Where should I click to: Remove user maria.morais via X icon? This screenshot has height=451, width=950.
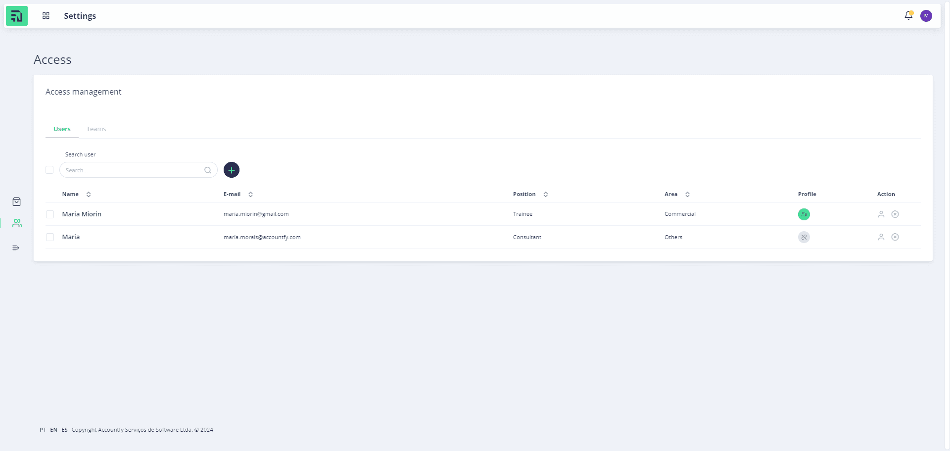tap(895, 237)
